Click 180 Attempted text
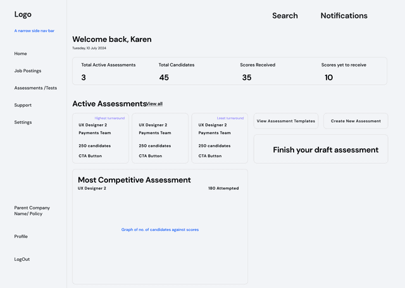 pyautogui.click(x=223, y=188)
